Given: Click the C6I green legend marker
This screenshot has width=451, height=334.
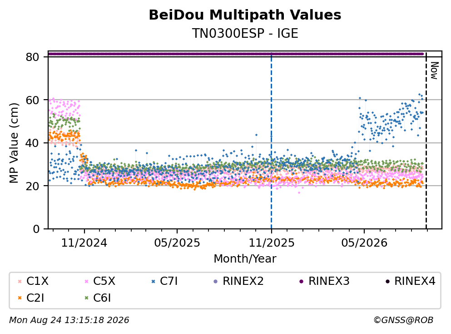Looking at the screenshot, I should pos(87,298).
